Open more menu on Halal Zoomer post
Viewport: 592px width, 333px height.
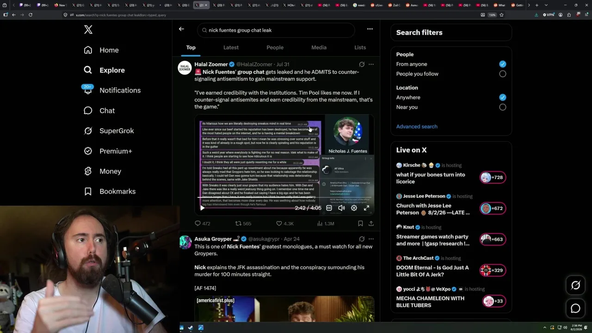371,64
